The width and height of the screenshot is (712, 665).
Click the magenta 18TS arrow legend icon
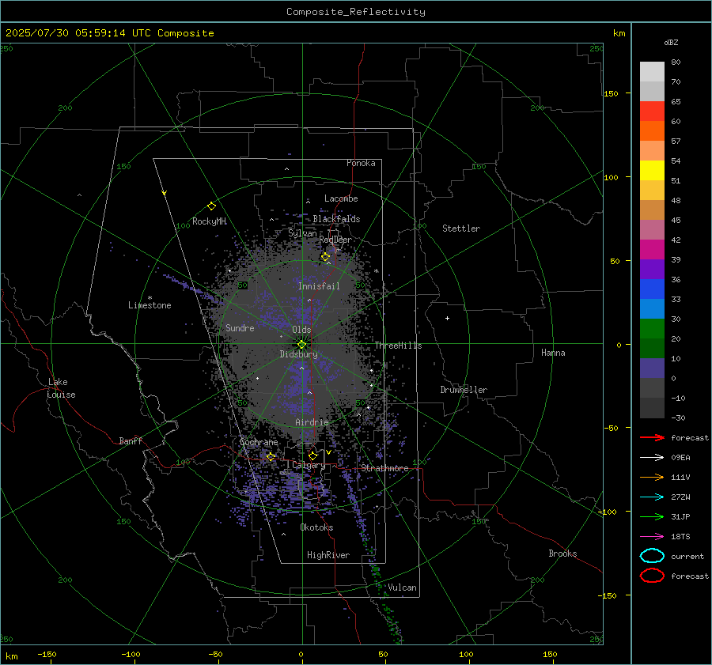click(652, 537)
